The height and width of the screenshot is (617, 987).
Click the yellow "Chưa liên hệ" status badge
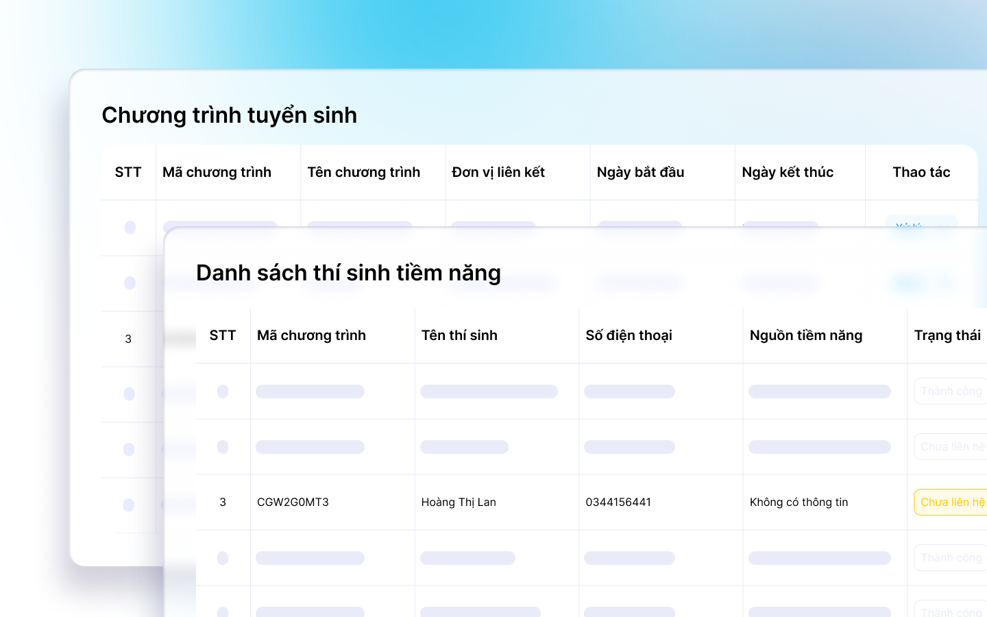pyautogui.click(x=951, y=502)
